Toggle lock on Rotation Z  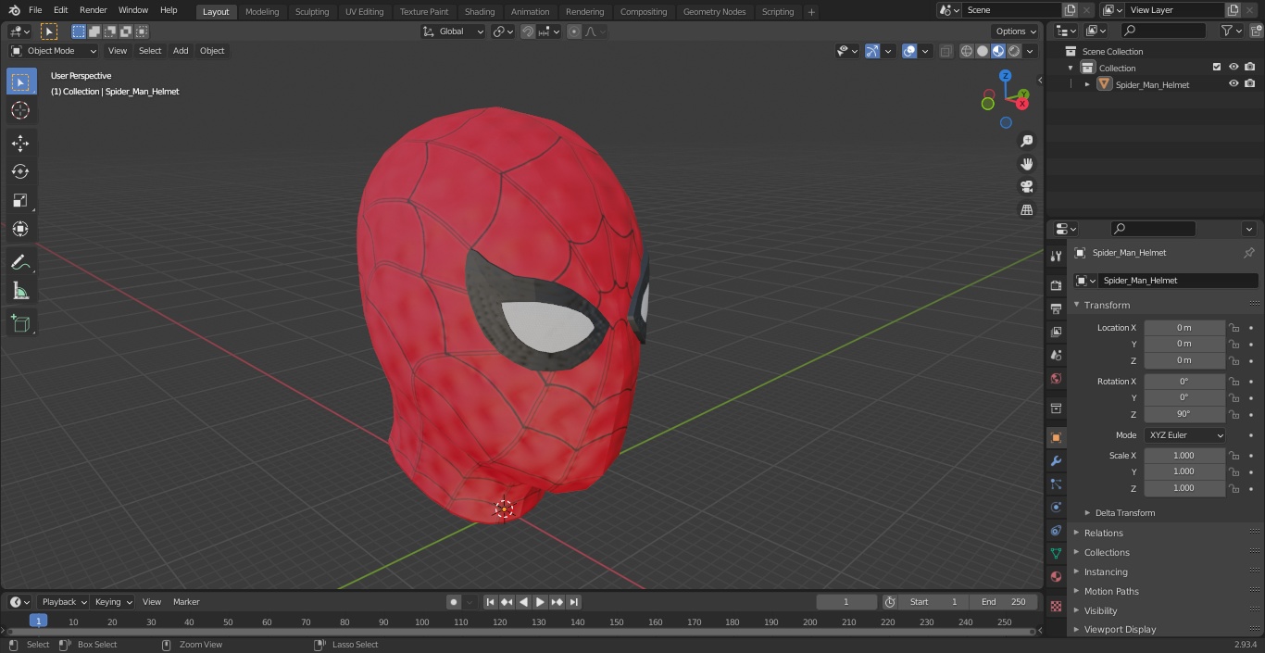coord(1234,414)
